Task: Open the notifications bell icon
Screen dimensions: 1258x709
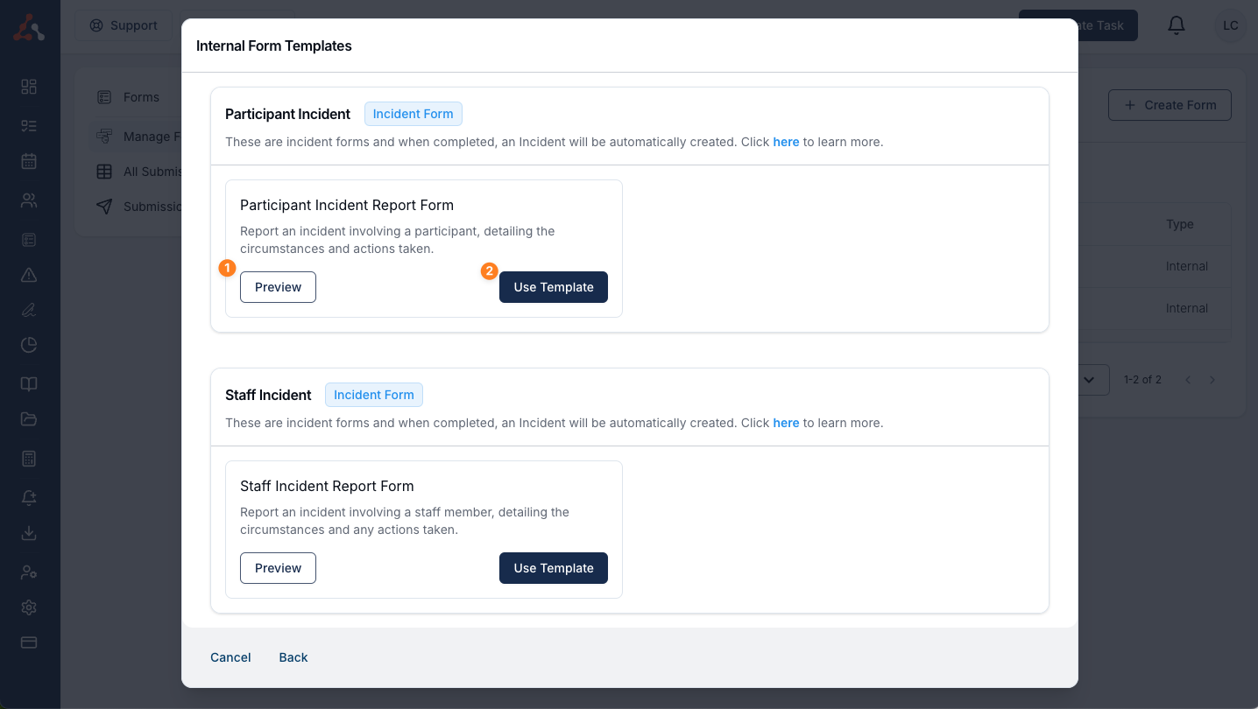Action: click(x=1177, y=25)
